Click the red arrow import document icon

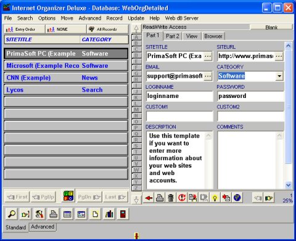(226, 198)
